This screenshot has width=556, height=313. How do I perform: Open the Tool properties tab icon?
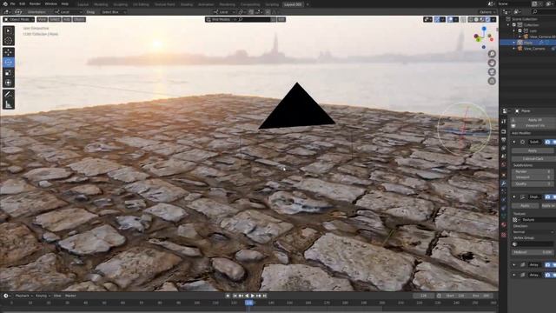tap(504, 122)
